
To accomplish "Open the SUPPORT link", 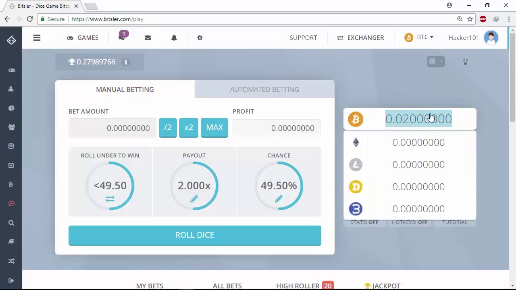I will pos(303,38).
